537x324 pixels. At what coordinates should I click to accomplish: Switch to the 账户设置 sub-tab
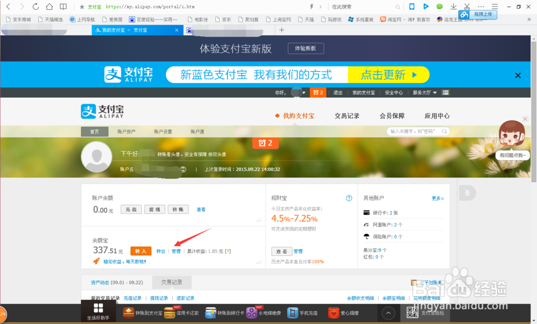[x=163, y=131]
